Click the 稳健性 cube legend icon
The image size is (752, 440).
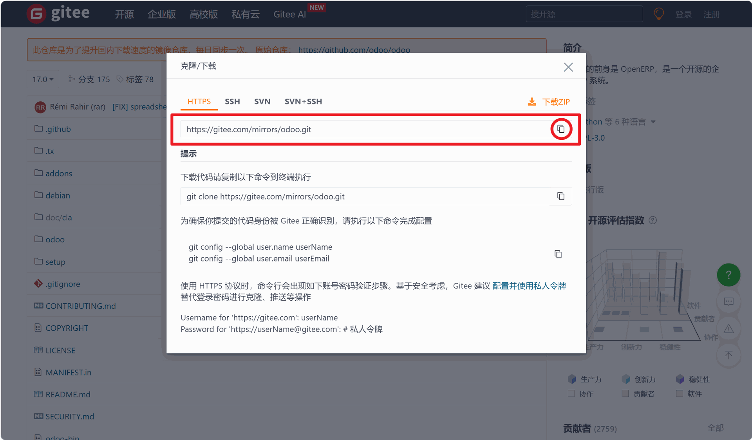tap(680, 379)
